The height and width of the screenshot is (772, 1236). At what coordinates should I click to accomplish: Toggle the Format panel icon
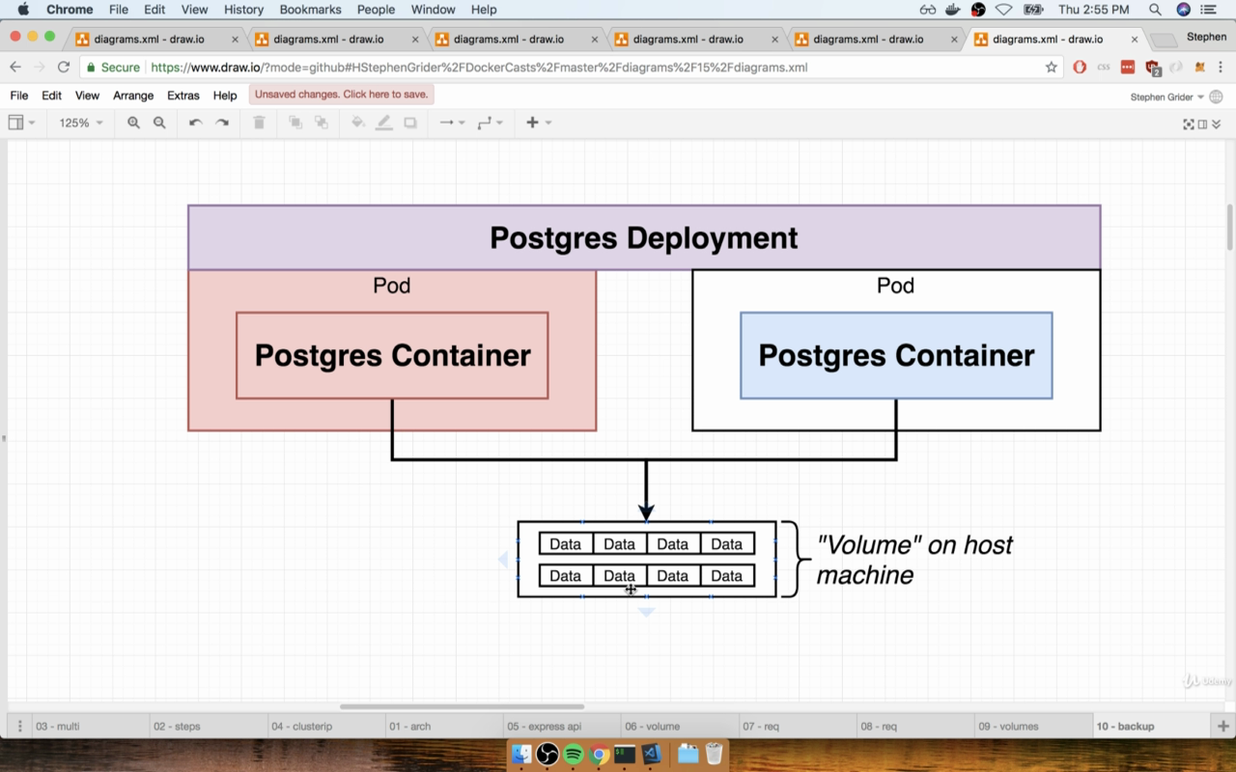click(1202, 124)
